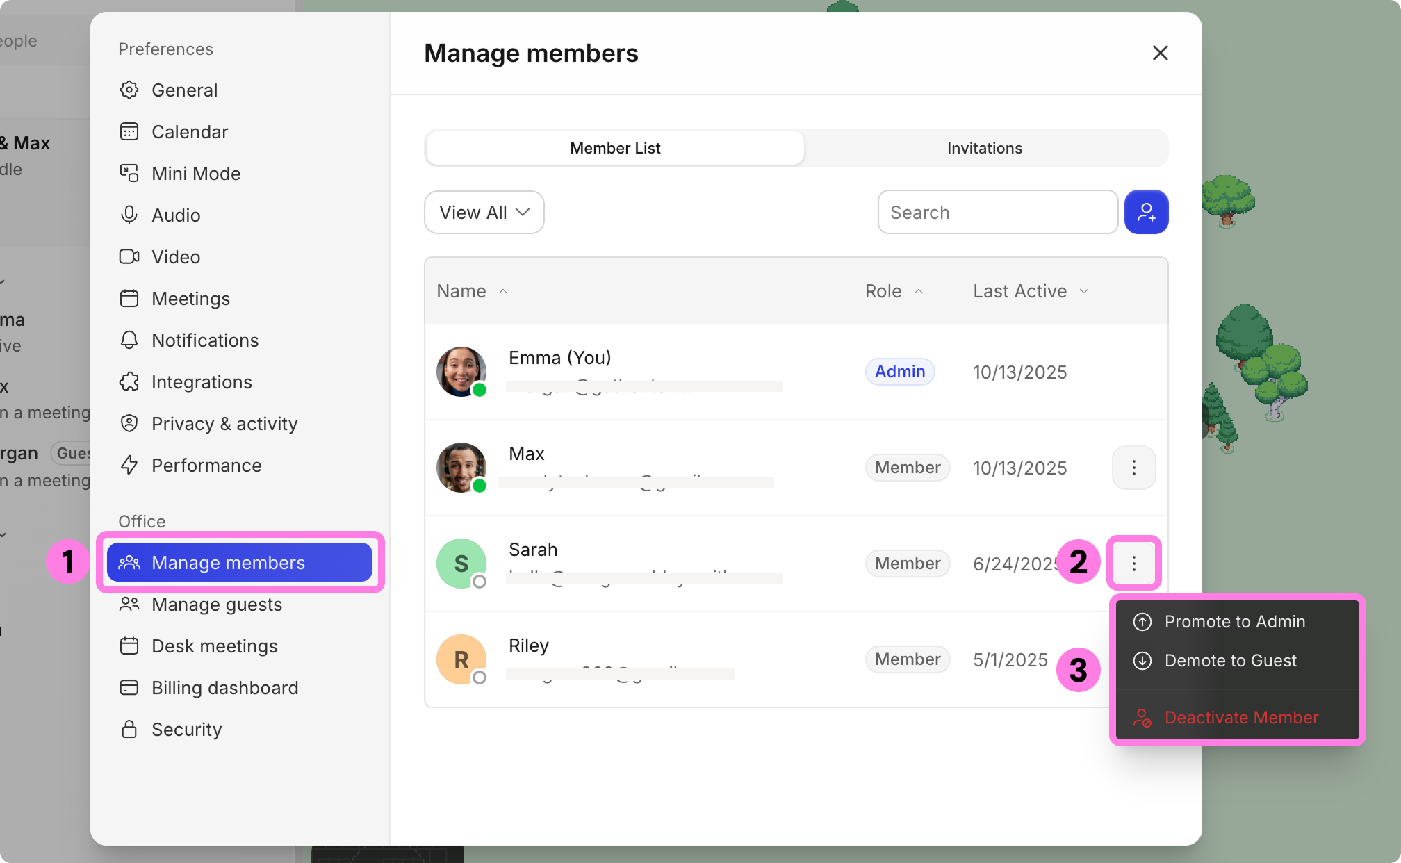1401x863 pixels.
Task: Go to Notifications preferences
Action: coord(240,340)
